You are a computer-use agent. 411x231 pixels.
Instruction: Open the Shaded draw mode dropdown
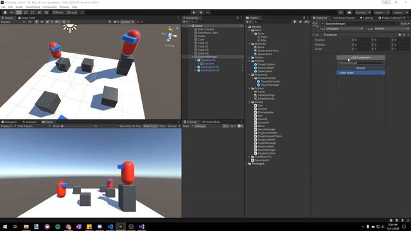click(x=13, y=22)
